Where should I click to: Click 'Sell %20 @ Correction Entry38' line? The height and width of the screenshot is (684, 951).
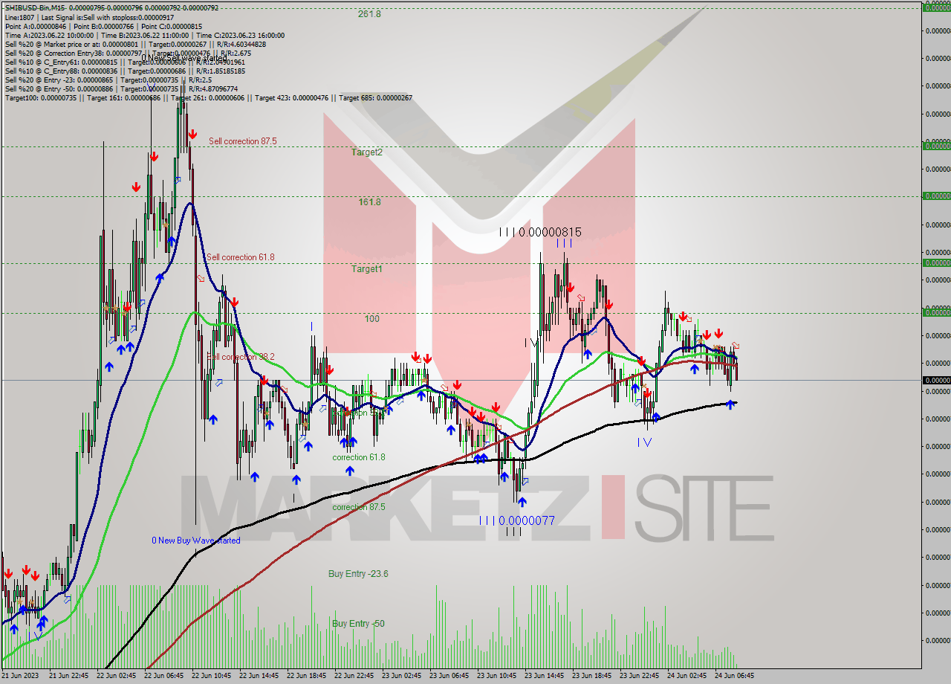[x=128, y=53]
